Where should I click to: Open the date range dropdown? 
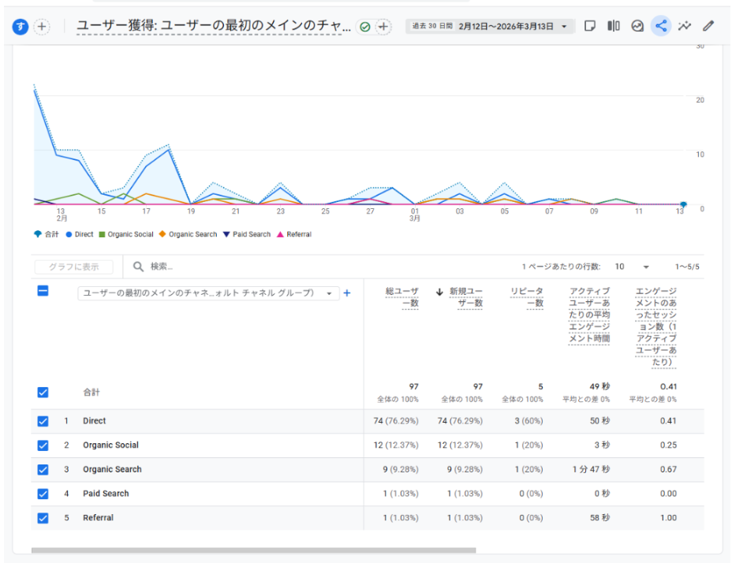[491, 27]
